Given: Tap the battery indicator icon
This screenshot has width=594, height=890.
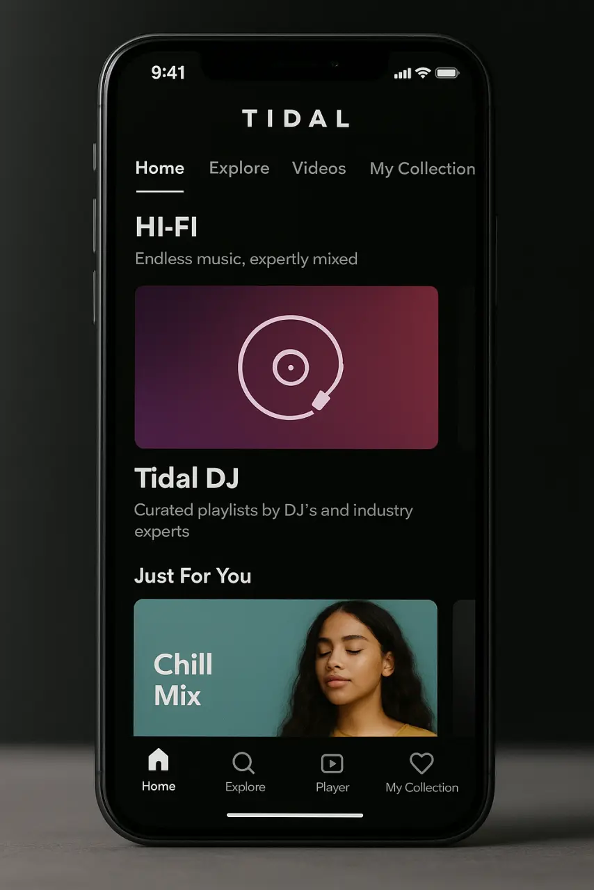Looking at the screenshot, I should click(447, 73).
